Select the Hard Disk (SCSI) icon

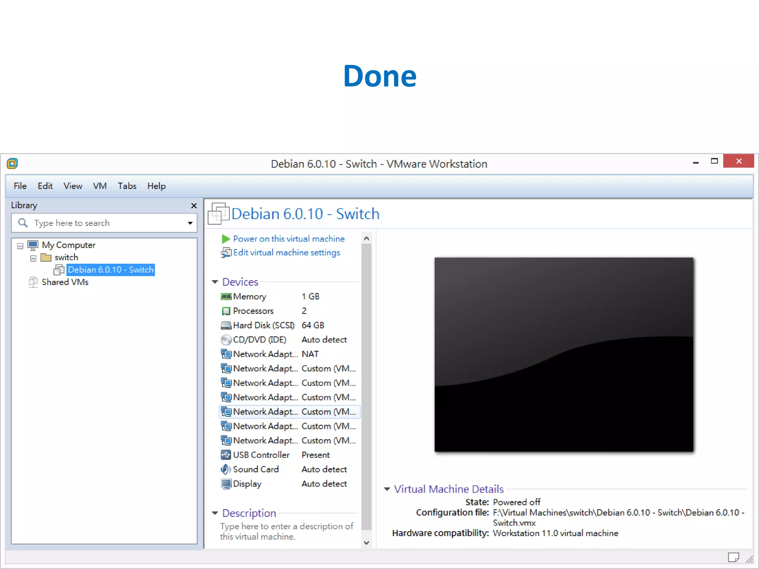pyautogui.click(x=226, y=325)
